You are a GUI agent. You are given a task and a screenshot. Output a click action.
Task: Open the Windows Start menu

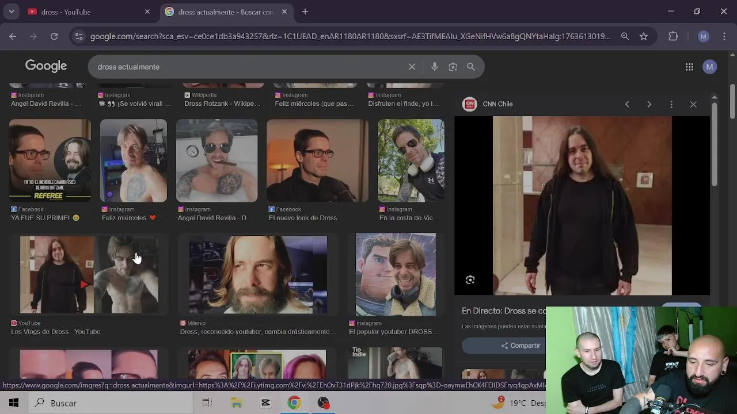coord(13,403)
